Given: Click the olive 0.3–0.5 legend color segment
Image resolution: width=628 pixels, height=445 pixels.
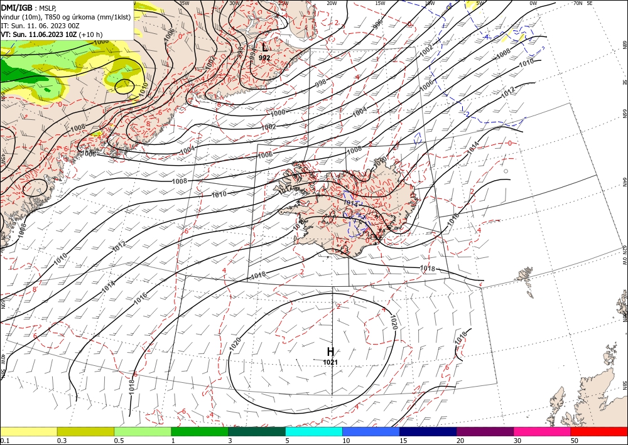Looking at the screenshot, I should coord(85,431).
